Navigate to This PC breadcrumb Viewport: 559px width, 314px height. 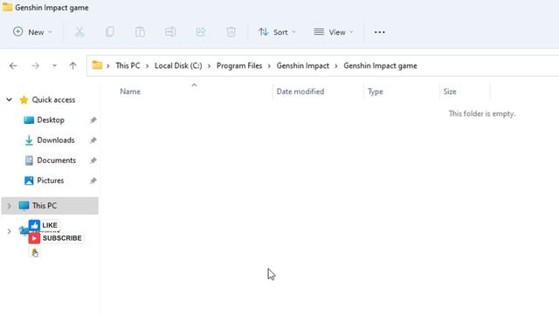(128, 66)
